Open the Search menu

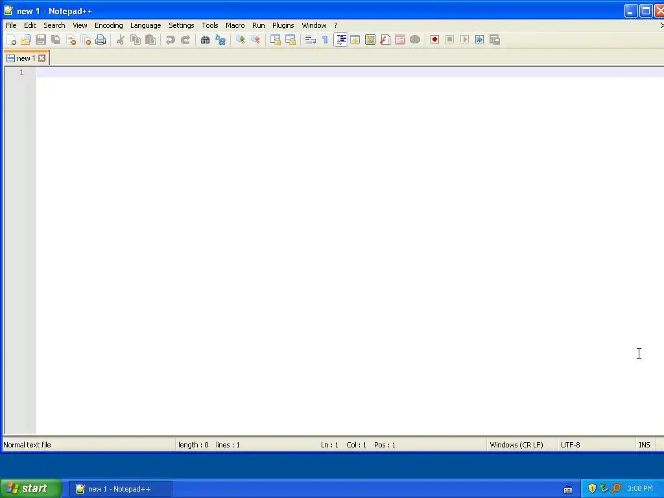[54, 25]
